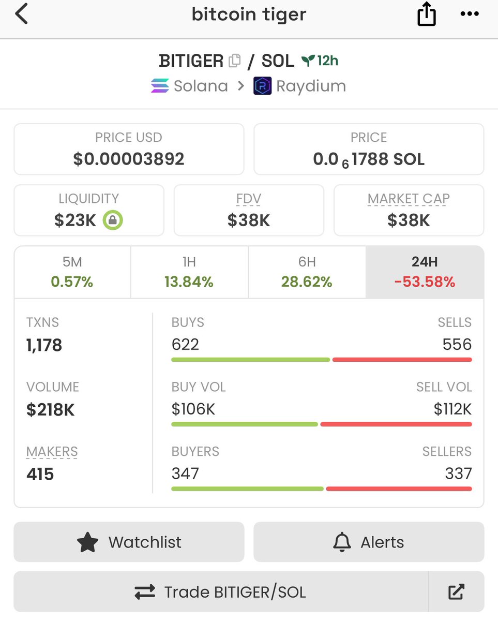Click the buys versus sells ratio bar
Image resolution: width=498 pixels, height=621 pixels.
click(321, 360)
